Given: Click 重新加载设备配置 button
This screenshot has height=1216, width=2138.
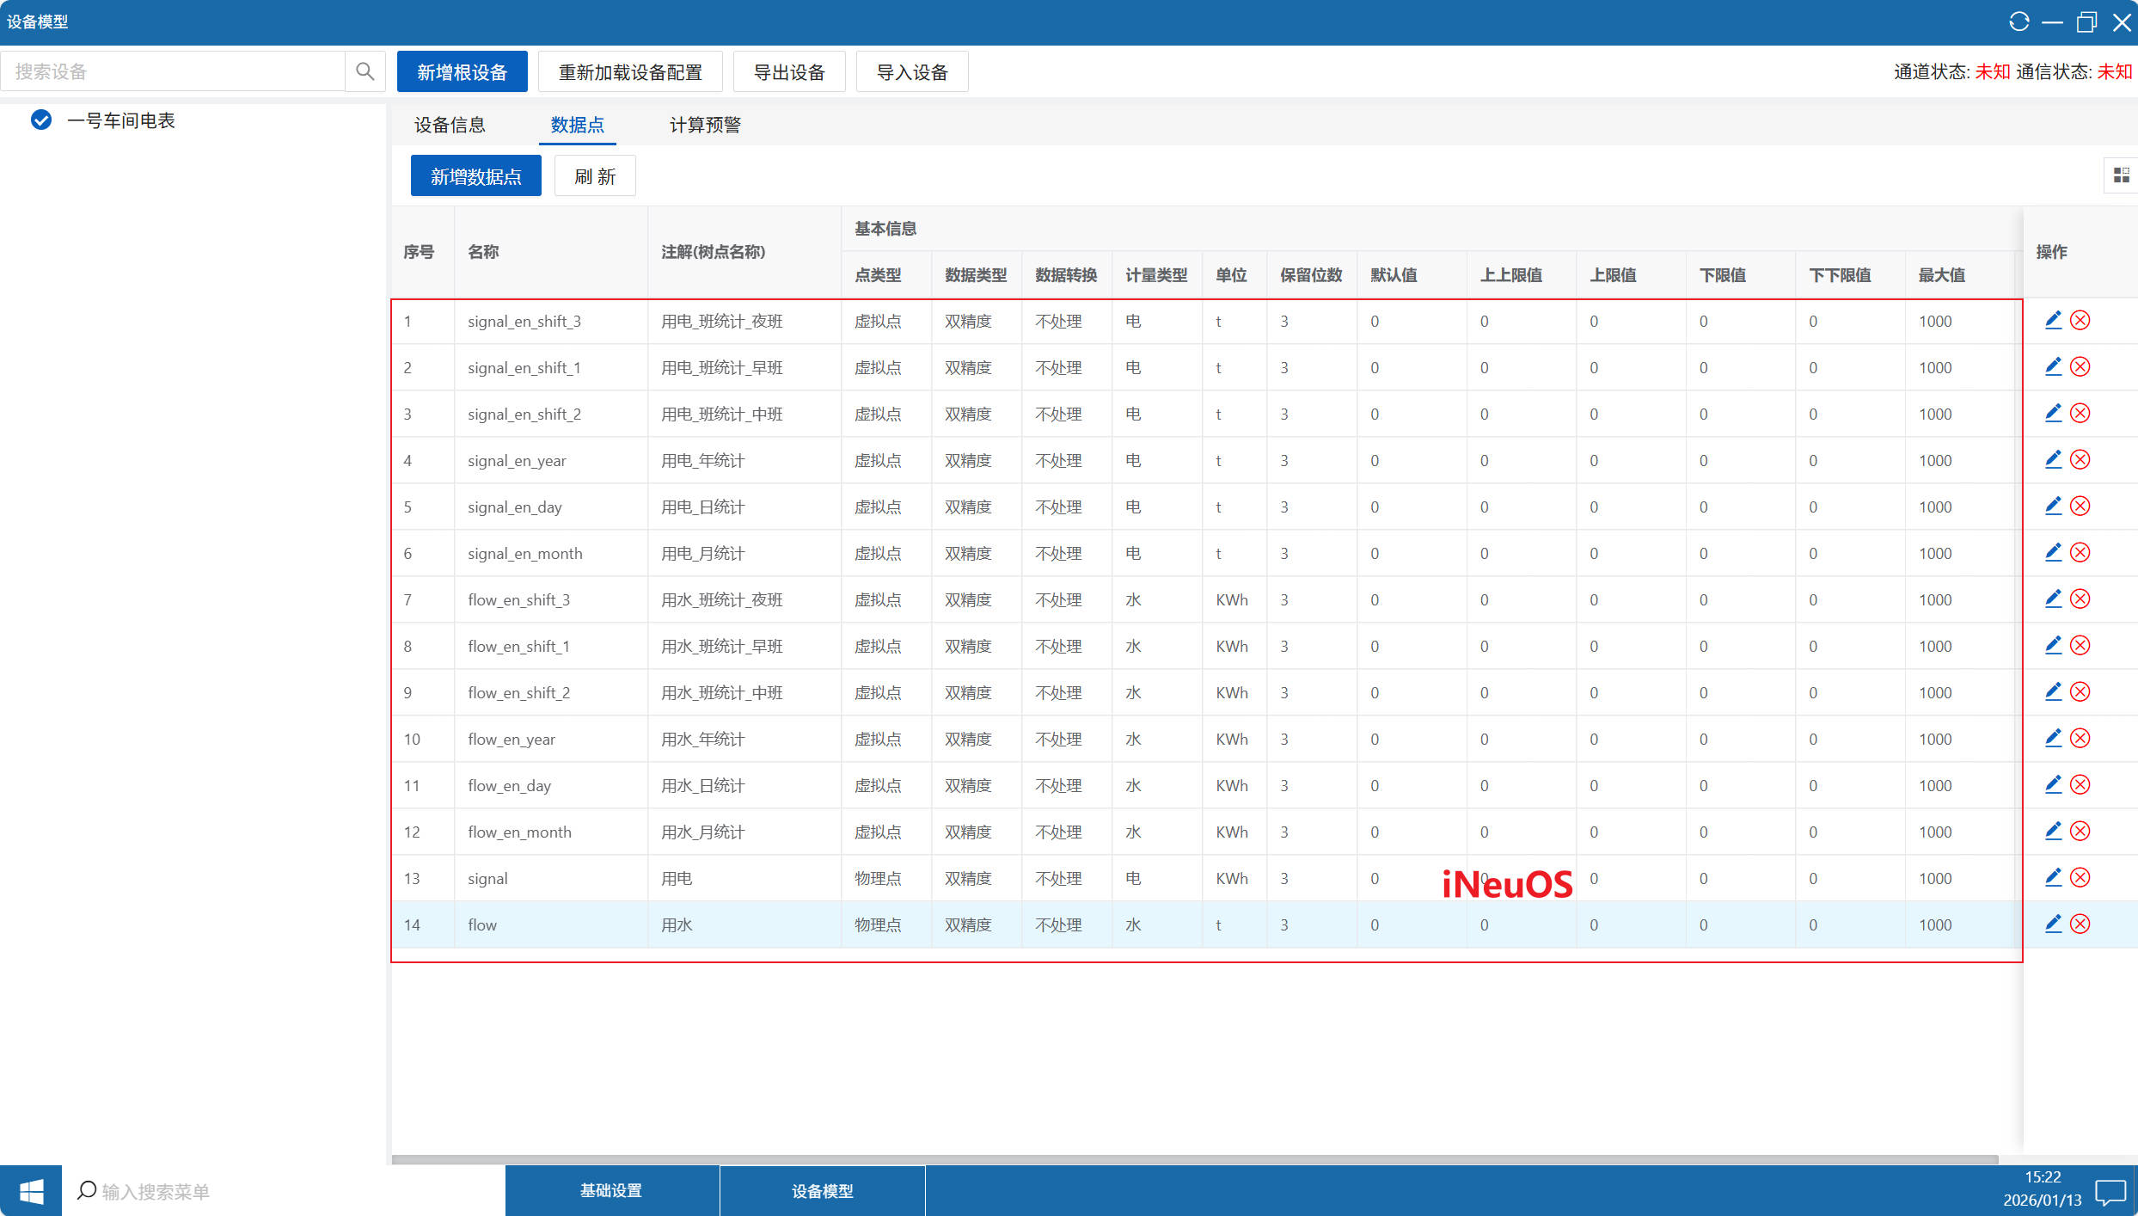Looking at the screenshot, I should click(x=630, y=72).
